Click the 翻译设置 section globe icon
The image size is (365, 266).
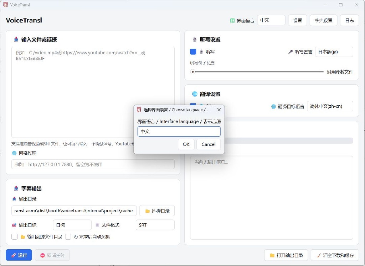(x=195, y=94)
